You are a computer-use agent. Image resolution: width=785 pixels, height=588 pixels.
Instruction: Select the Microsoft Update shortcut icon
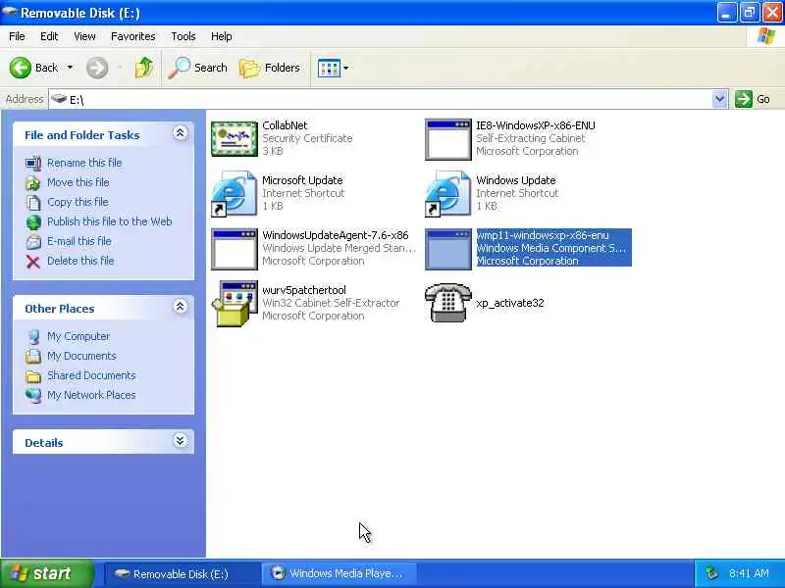[x=235, y=194]
